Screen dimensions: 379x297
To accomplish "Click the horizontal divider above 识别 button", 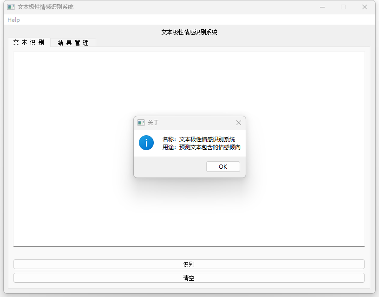I will [189, 246].
